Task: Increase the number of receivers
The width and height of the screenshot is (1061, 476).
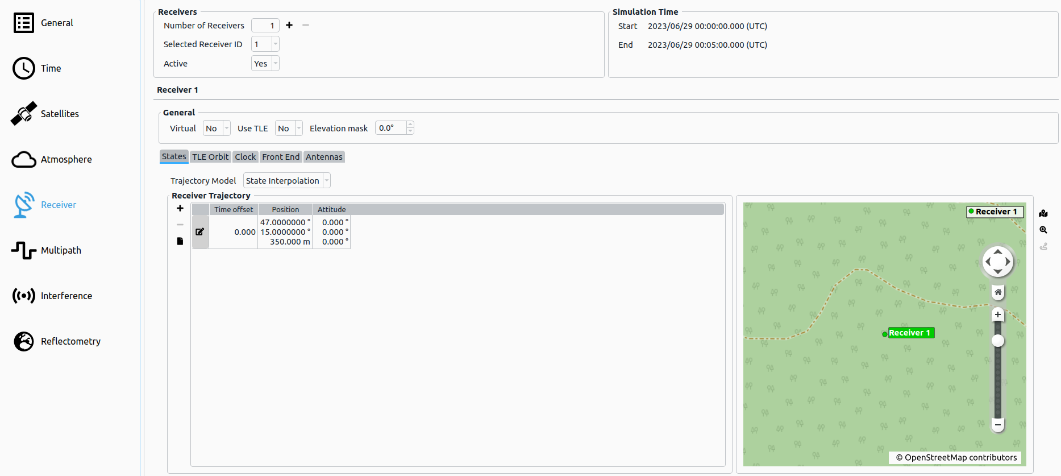Action: (x=289, y=25)
